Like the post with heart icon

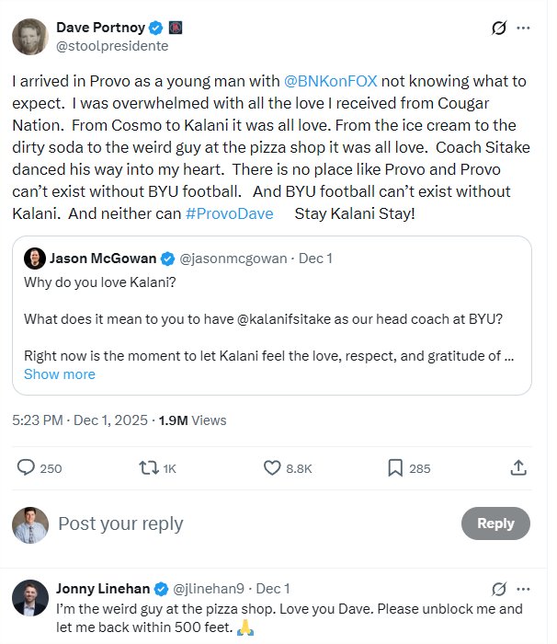pyautogui.click(x=272, y=468)
